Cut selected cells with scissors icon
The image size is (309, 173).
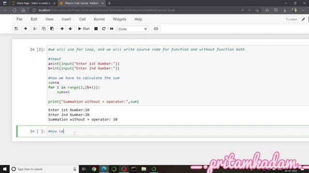click(35, 29)
